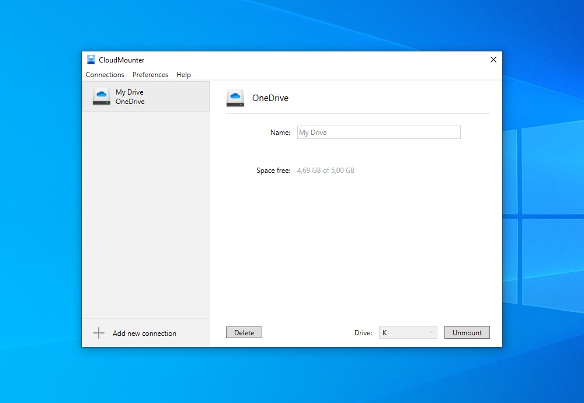Viewport: 584px width, 403px height.
Task: Click the Space free label
Action: coord(273,171)
